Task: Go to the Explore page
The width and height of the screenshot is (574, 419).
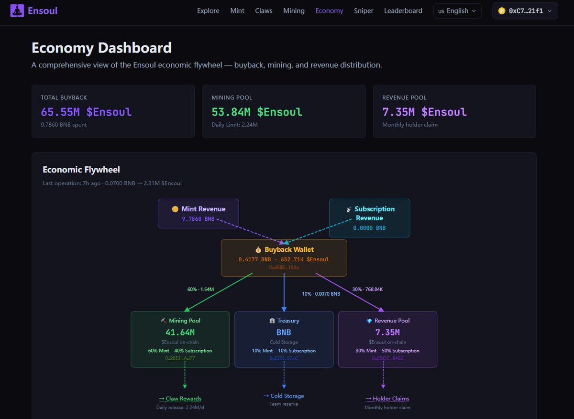Action: pyautogui.click(x=208, y=11)
